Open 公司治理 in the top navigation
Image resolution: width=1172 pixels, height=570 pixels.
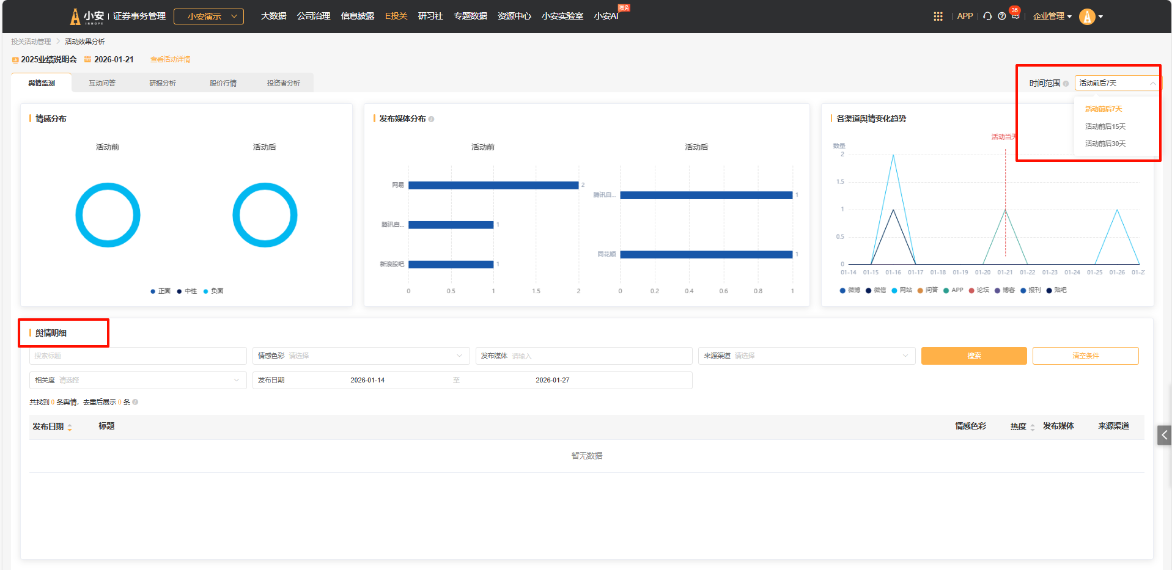click(314, 16)
